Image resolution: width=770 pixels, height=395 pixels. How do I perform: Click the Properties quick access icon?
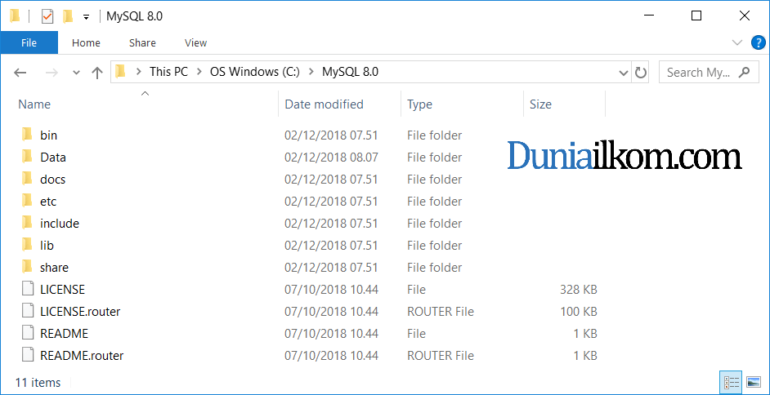pos(47,16)
